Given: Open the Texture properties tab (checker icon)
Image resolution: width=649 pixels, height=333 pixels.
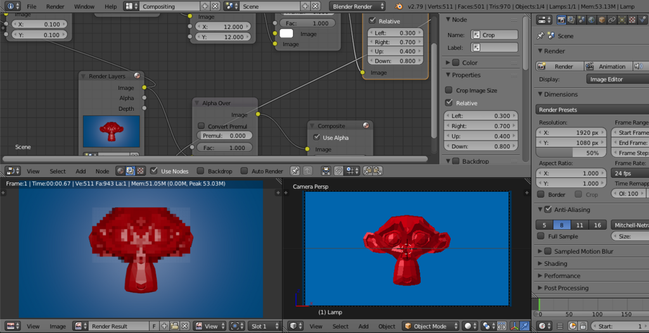Looking at the screenshot, I should click(x=632, y=20).
